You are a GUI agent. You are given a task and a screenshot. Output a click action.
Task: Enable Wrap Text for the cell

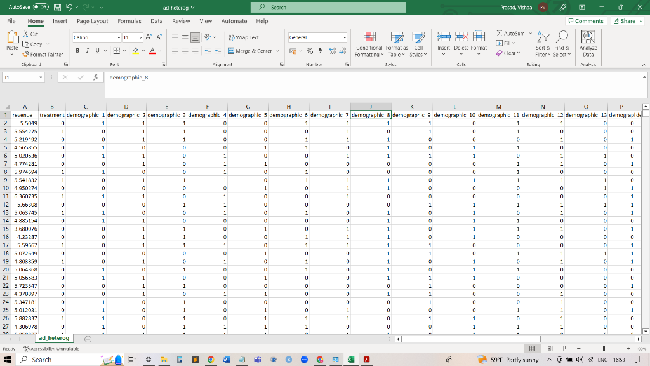tap(242, 38)
